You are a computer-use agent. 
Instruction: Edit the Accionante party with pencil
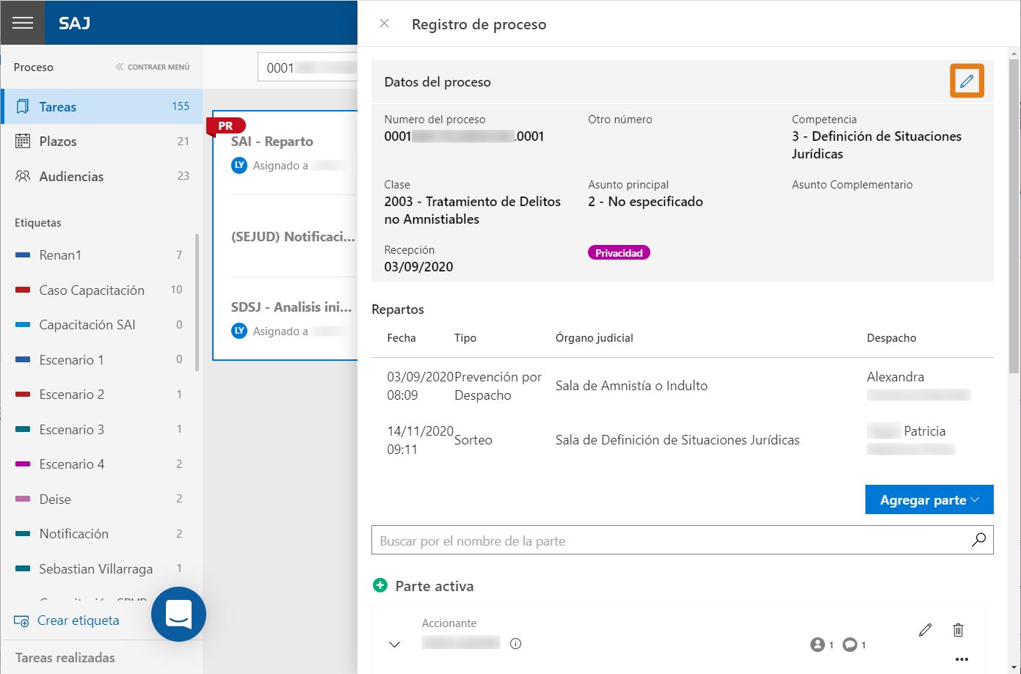[925, 629]
